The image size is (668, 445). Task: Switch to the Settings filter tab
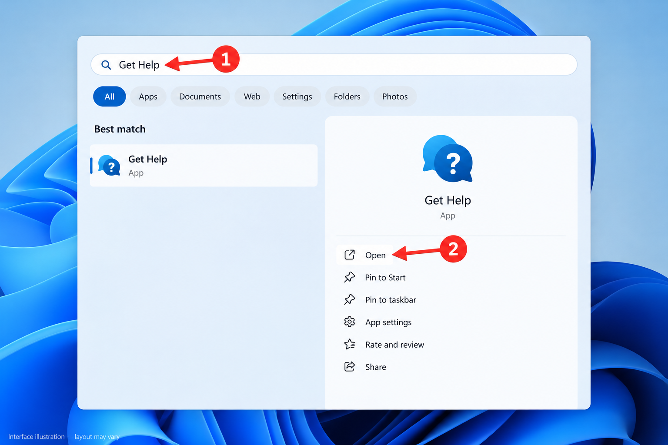[x=297, y=96]
